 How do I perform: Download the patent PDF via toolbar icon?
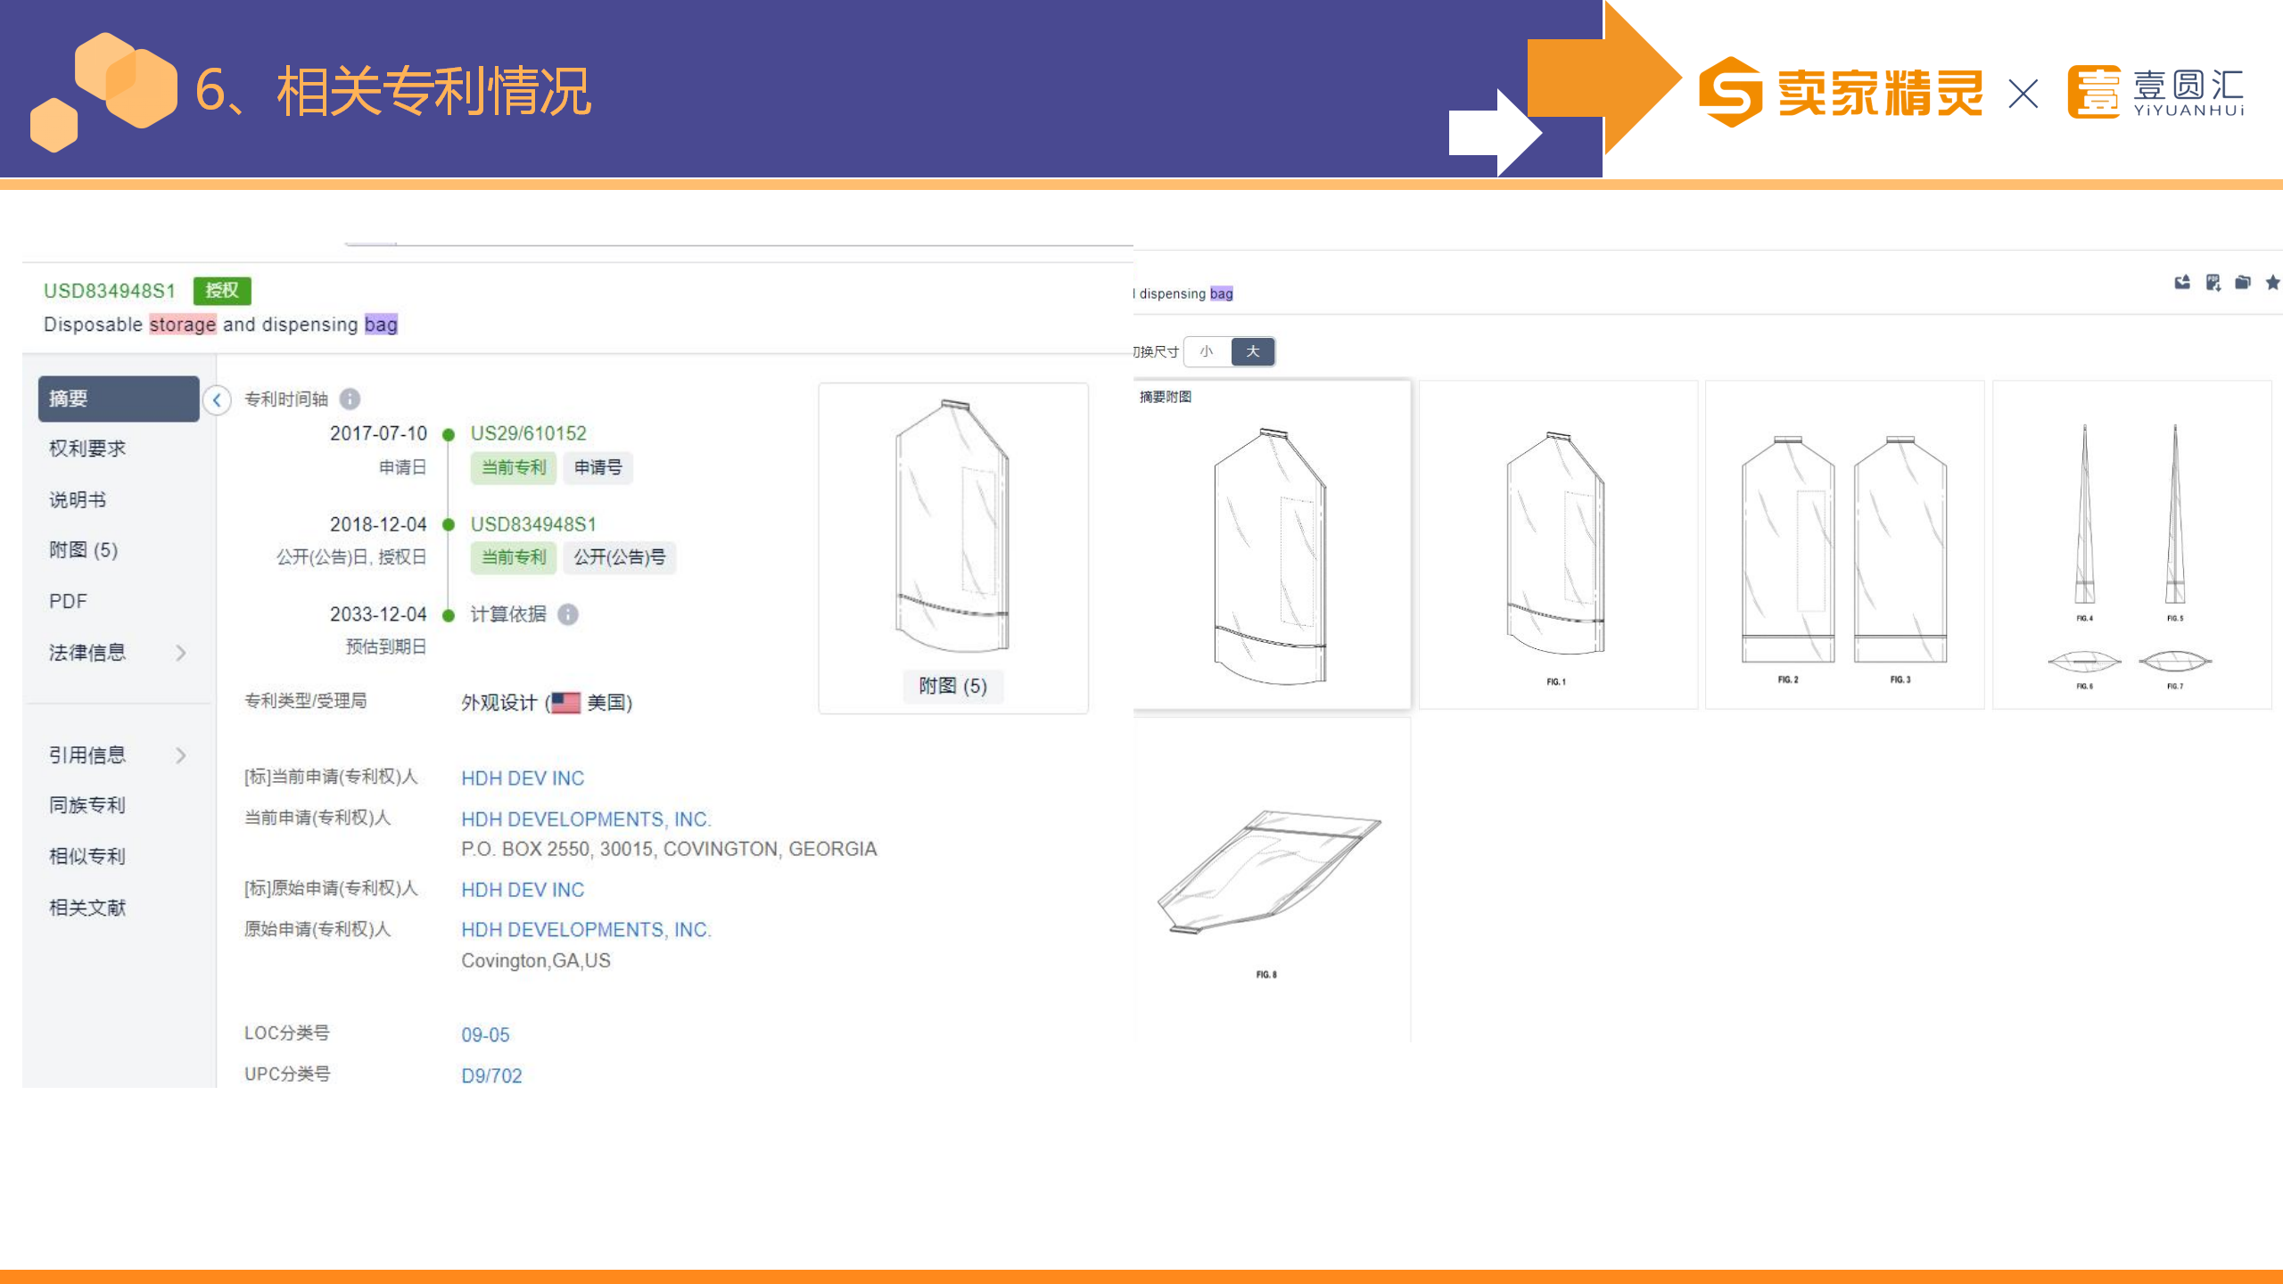tap(2213, 283)
